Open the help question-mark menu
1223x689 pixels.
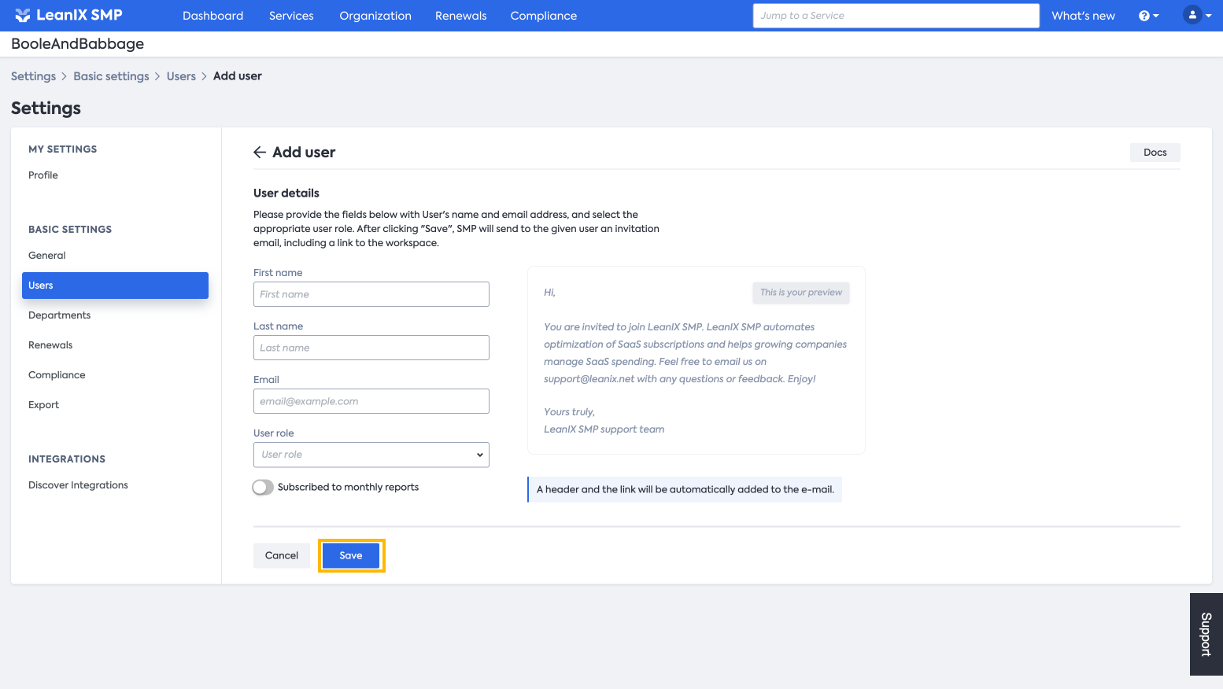click(1148, 16)
